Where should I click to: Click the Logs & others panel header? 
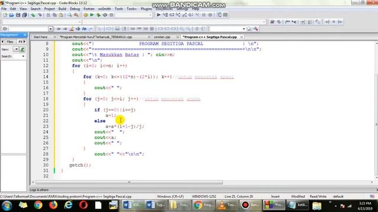40,190
